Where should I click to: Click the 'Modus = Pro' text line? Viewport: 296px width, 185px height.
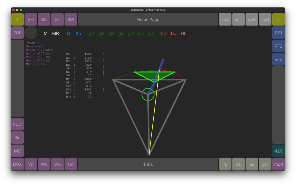point(36,64)
